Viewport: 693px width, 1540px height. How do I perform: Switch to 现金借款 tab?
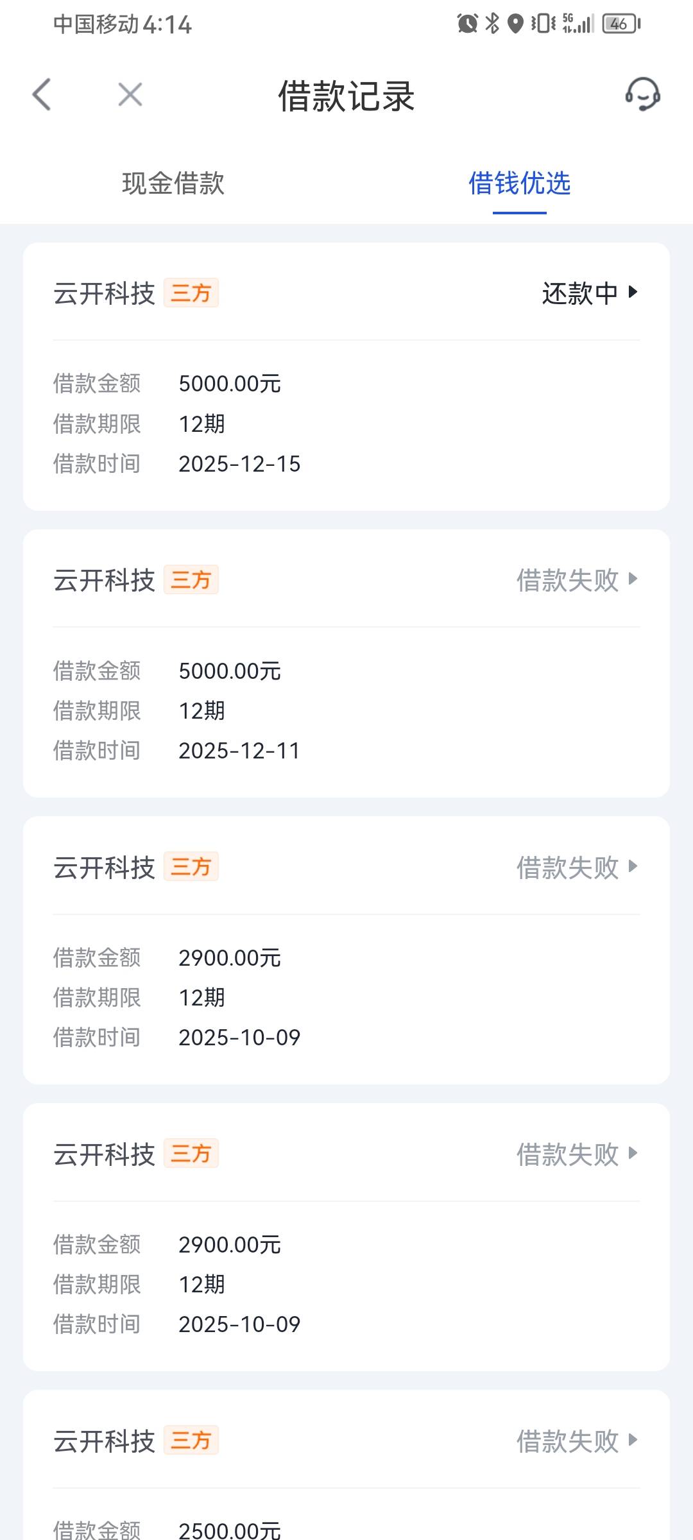[x=173, y=184]
